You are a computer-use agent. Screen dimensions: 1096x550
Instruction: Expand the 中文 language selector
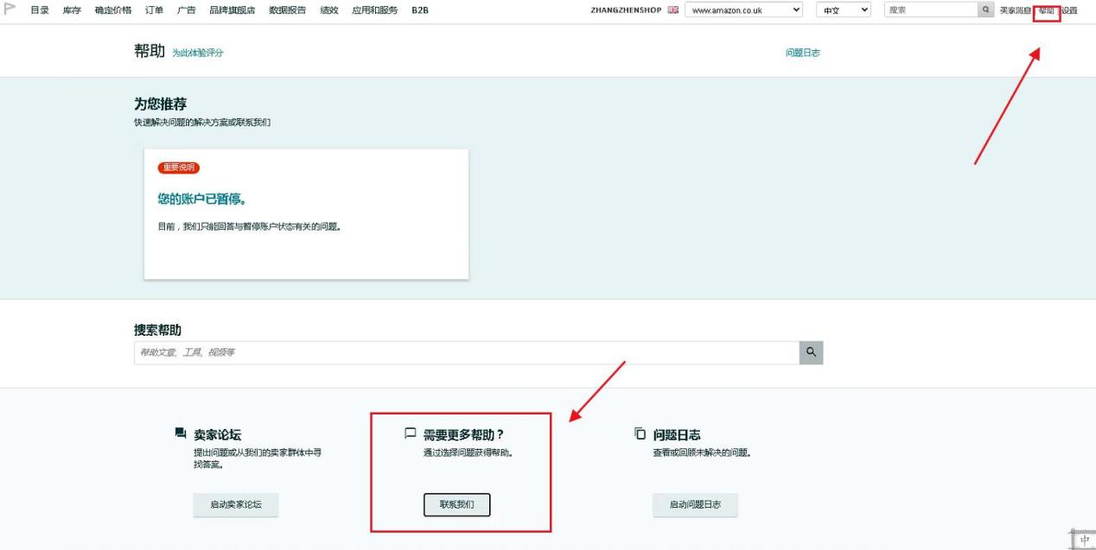[x=843, y=10]
